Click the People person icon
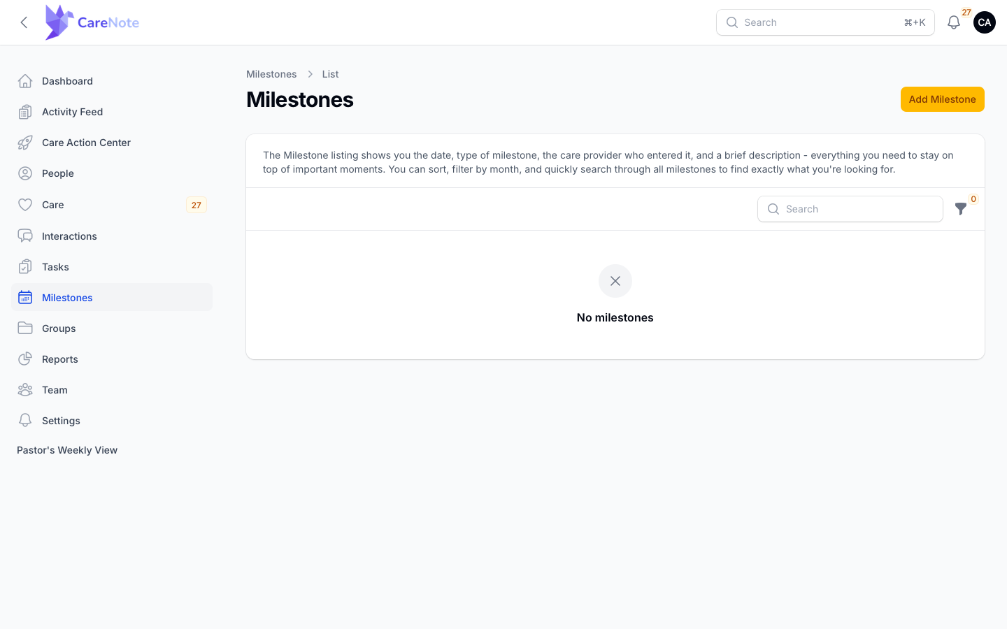This screenshot has width=1007, height=629. (25, 173)
